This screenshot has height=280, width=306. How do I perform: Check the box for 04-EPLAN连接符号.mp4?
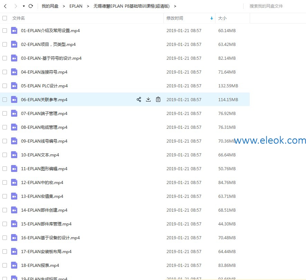[5, 72]
